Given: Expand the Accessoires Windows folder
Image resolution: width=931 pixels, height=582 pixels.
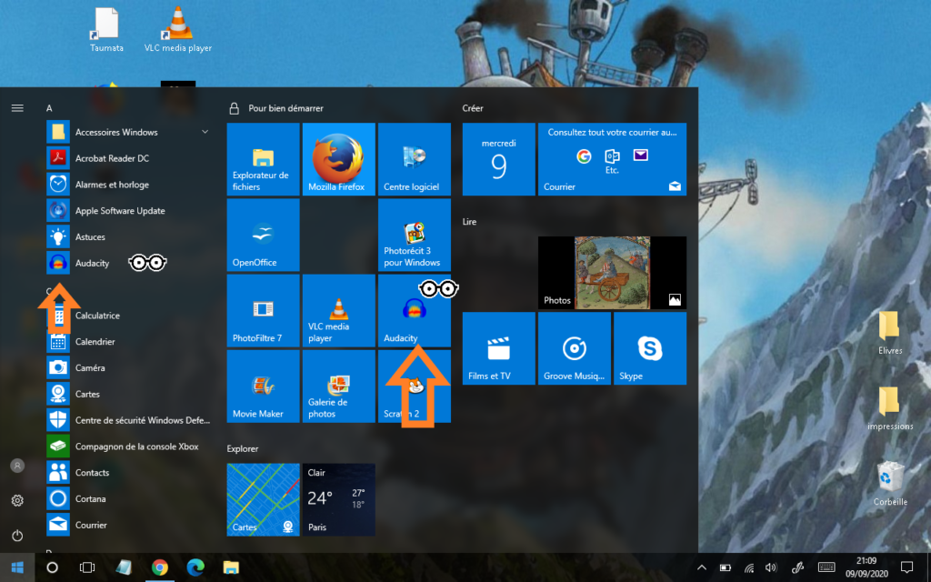Looking at the screenshot, I should click(128, 132).
